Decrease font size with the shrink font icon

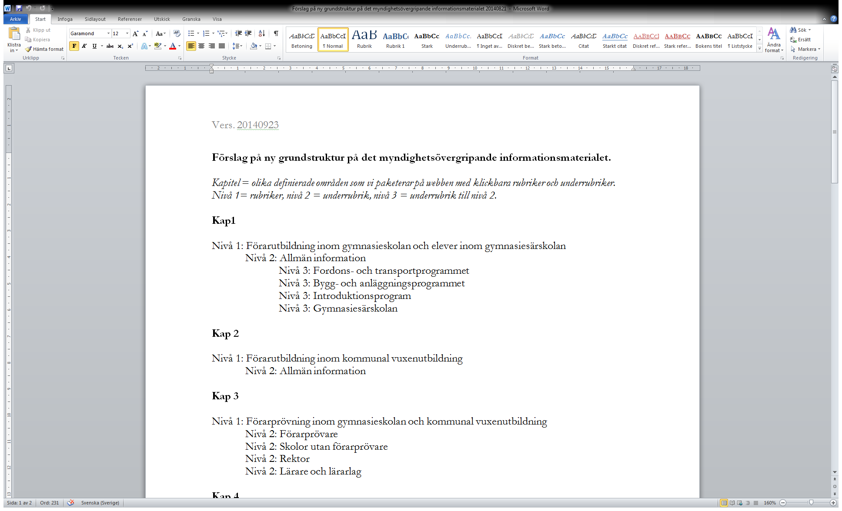coord(145,33)
